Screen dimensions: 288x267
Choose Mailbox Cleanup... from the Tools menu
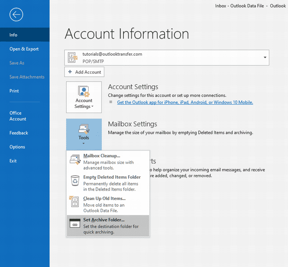click(108, 162)
